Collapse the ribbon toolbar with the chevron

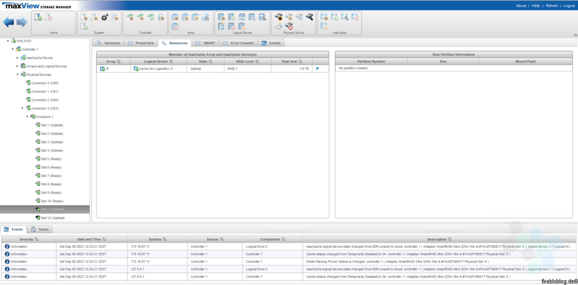(x=575, y=34)
